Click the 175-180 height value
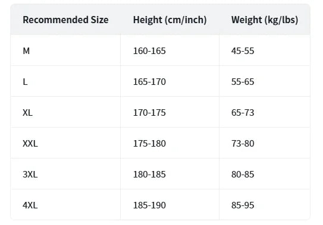The height and width of the screenshot is (225, 323). 149,144
